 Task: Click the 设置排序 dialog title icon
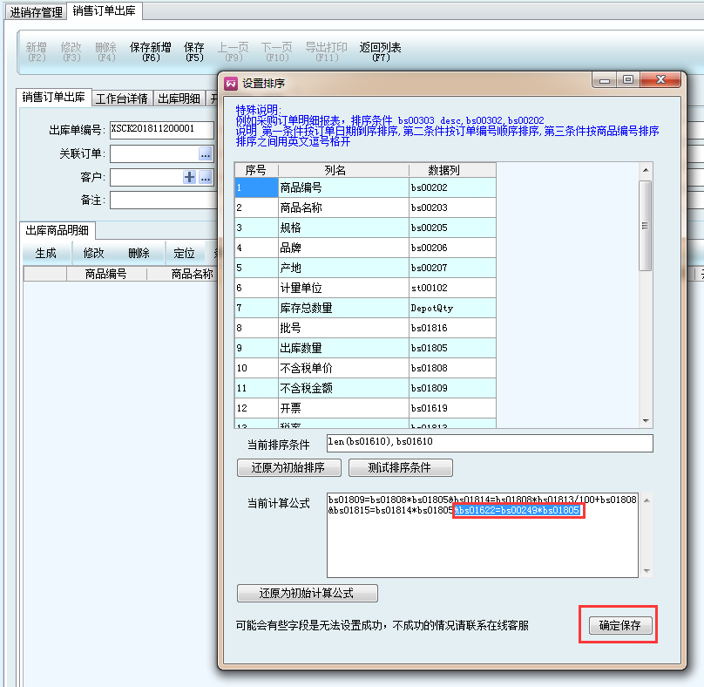[231, 83]
